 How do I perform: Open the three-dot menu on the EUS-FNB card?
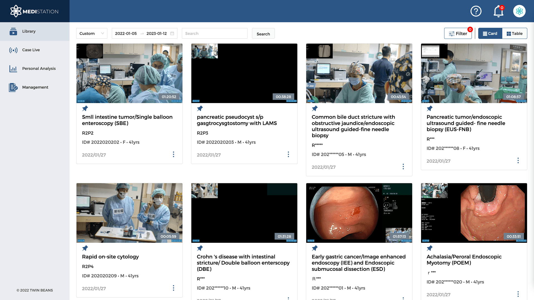pos(518,161)
